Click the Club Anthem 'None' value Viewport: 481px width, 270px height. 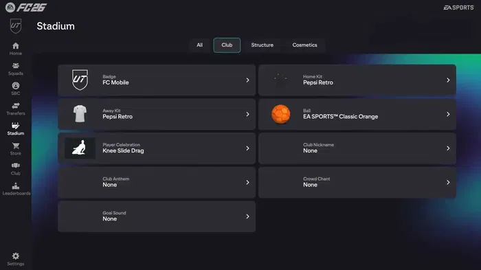coord(109,185)
